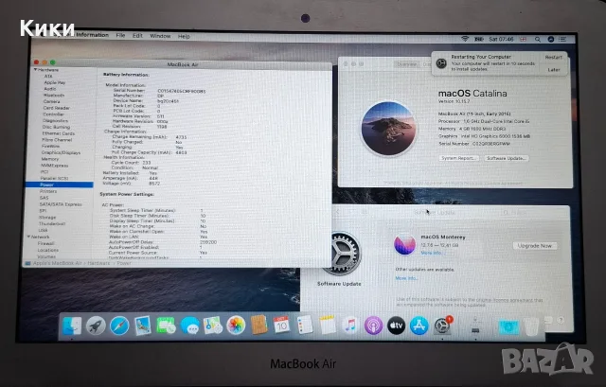Select the highlighted Power row
Screen dimensions: 606x387
tap(59, 185)
